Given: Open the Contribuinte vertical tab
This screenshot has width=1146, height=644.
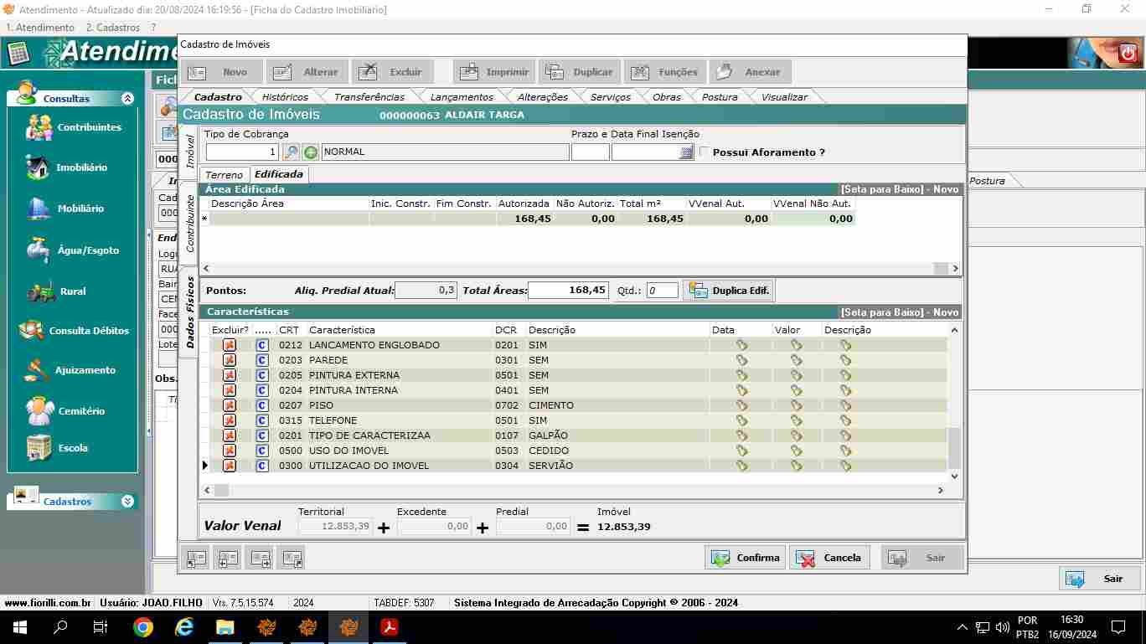Looking at the screenshot, I should click(x=190, y=224).
